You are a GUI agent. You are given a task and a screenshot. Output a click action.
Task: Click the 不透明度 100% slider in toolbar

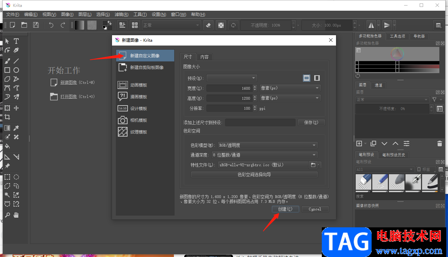coord(265,25)
